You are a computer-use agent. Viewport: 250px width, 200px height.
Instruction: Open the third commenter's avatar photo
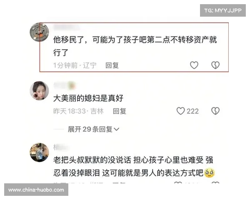tap(40, 152)
